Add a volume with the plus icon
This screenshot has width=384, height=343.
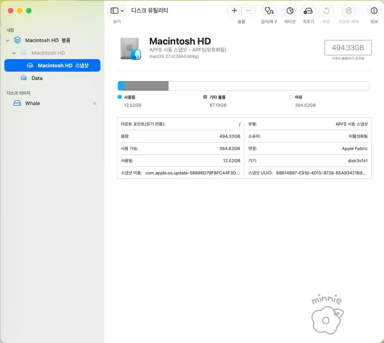tap(234, 11)
